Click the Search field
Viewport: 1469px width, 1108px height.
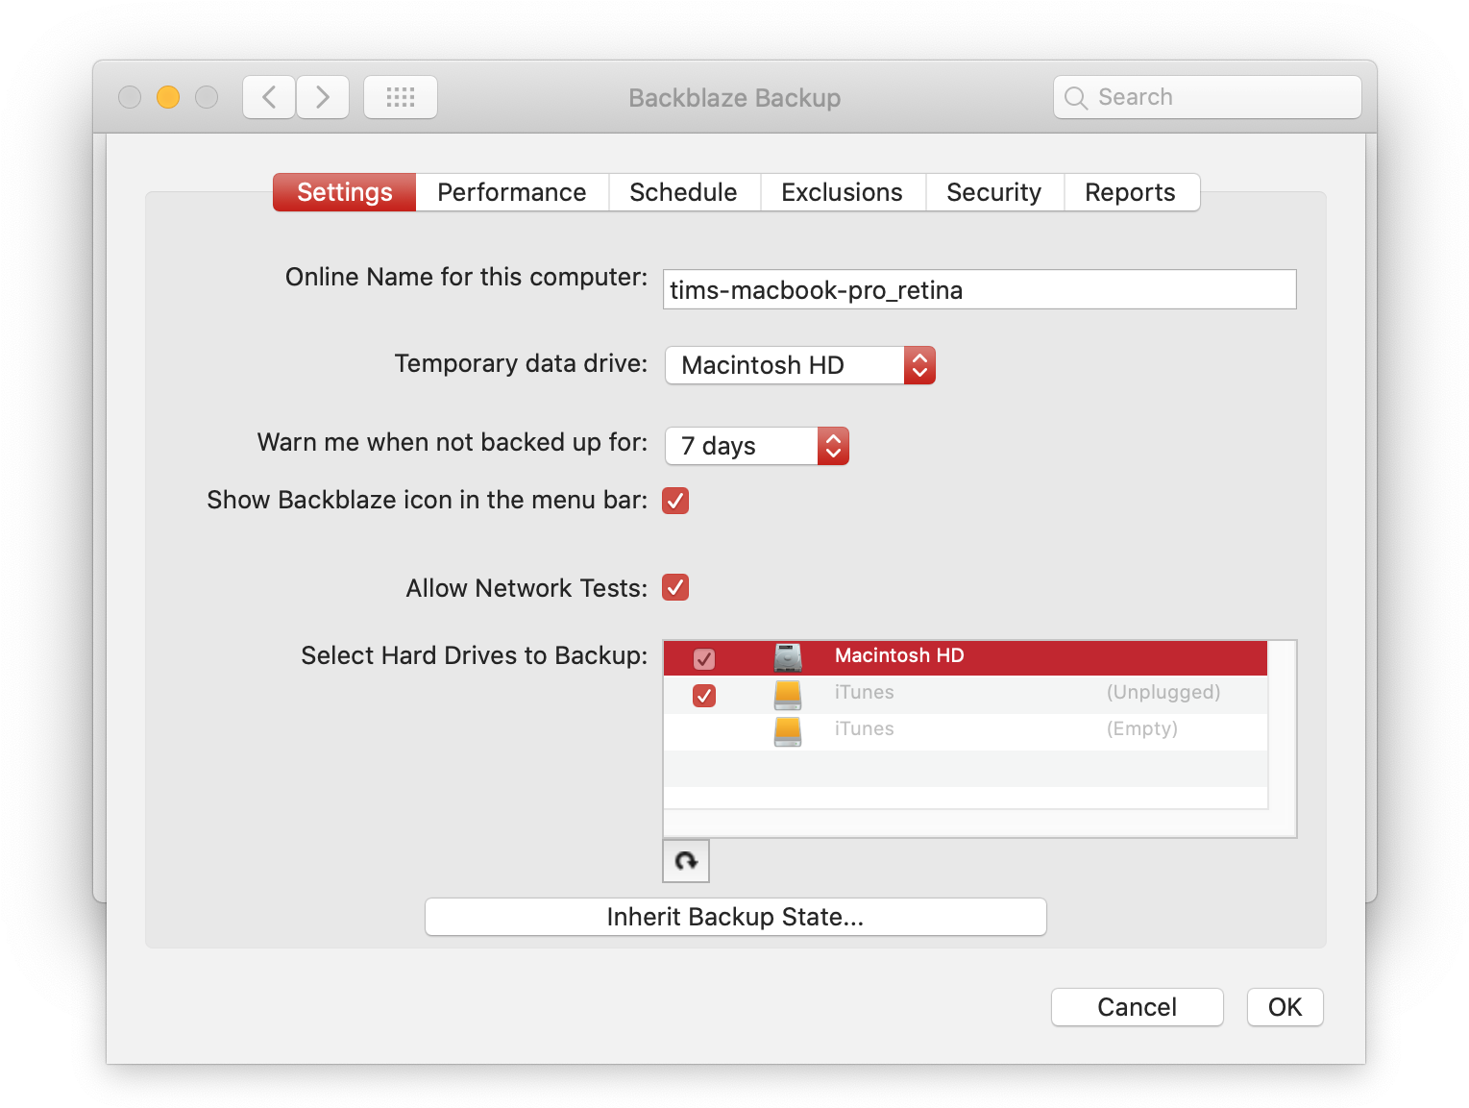(1208, 97)
